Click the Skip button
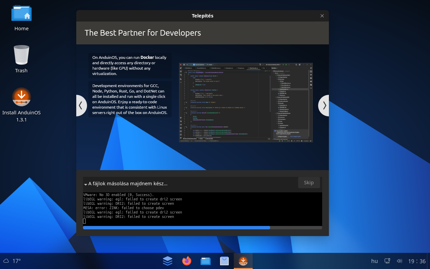 [309, 183]
